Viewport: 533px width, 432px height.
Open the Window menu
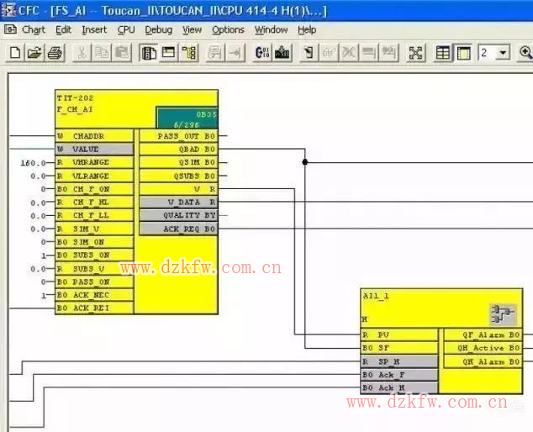[x=271, y=30]
